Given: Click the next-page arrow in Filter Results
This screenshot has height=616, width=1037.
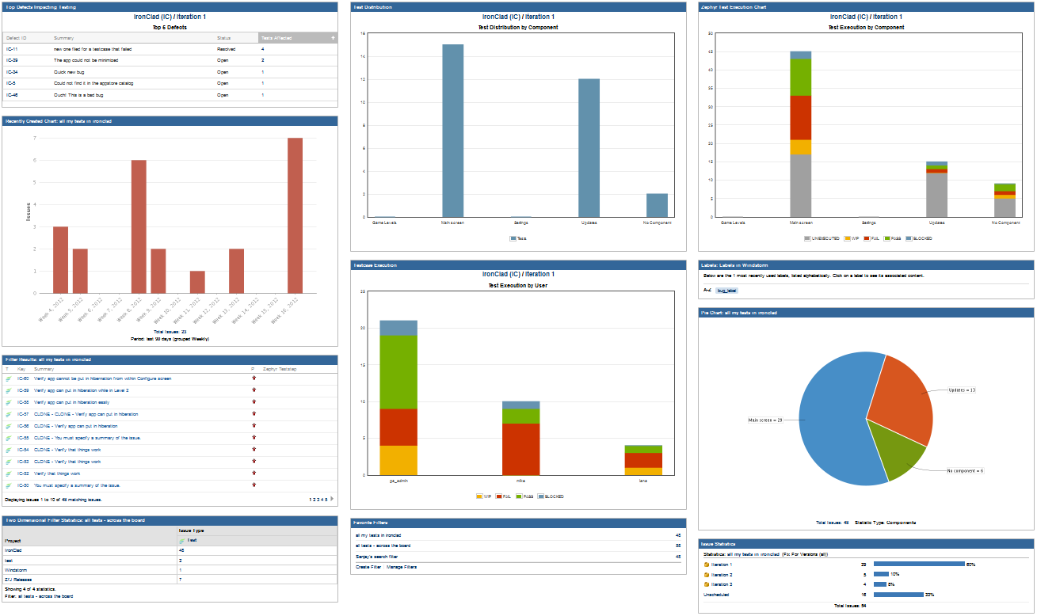Looking at the screenshot, I should (x=332, y=499).
